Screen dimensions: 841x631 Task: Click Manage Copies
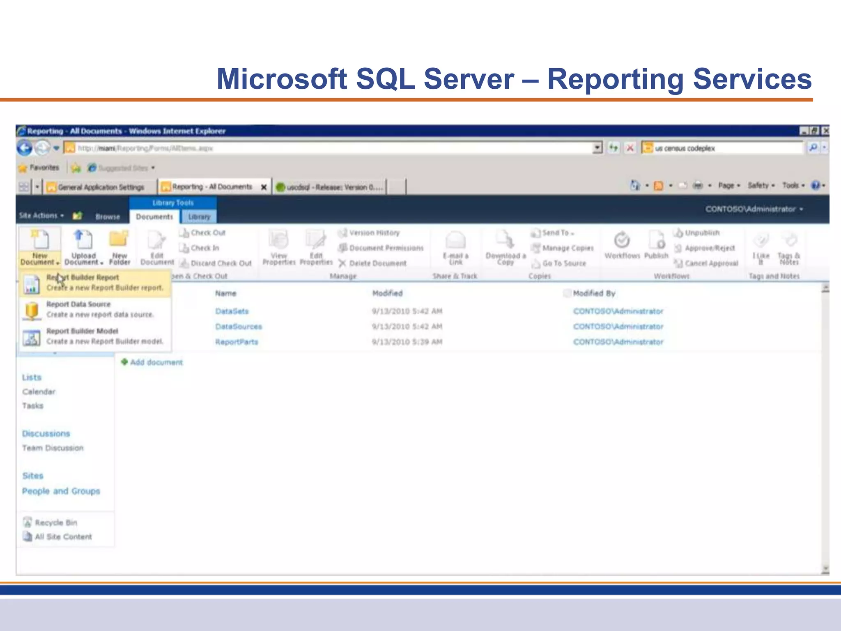[x=562, y=248]
